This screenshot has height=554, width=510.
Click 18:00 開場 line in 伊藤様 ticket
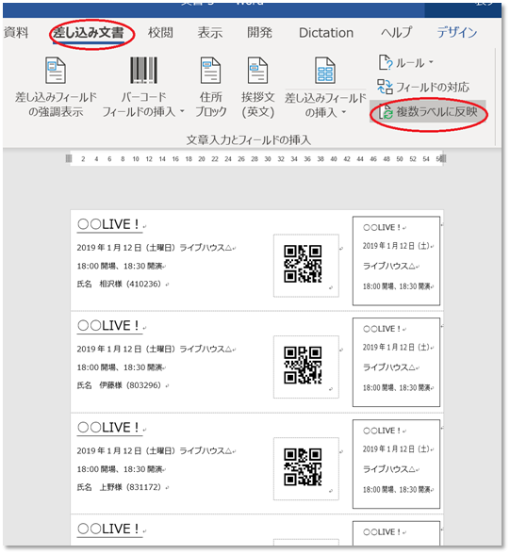[x=120, y=367]
